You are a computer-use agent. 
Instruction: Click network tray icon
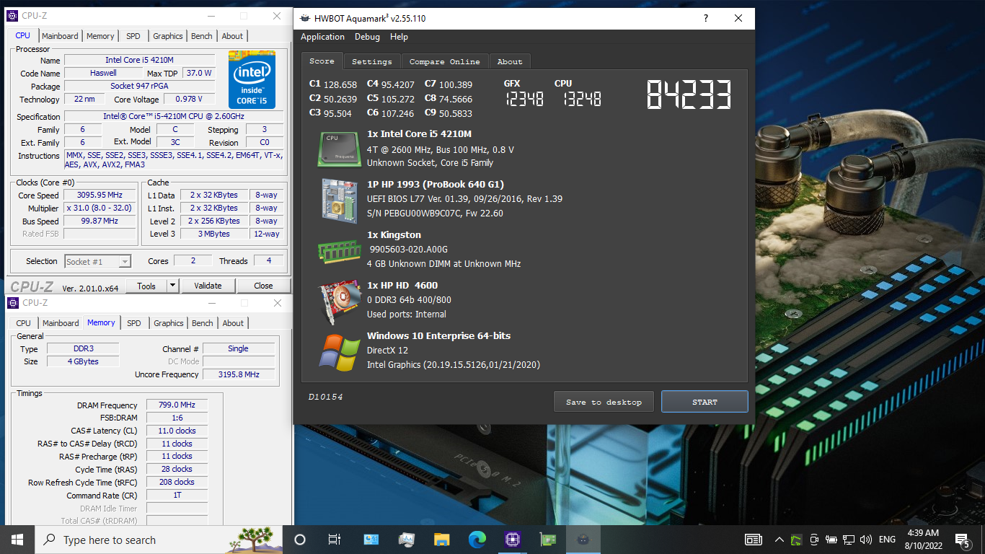[849, 540]
